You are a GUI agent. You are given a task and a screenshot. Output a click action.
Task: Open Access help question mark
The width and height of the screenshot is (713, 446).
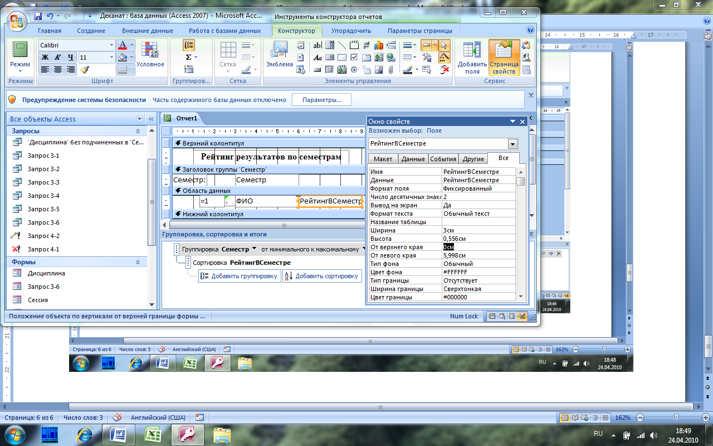(530, 30)
